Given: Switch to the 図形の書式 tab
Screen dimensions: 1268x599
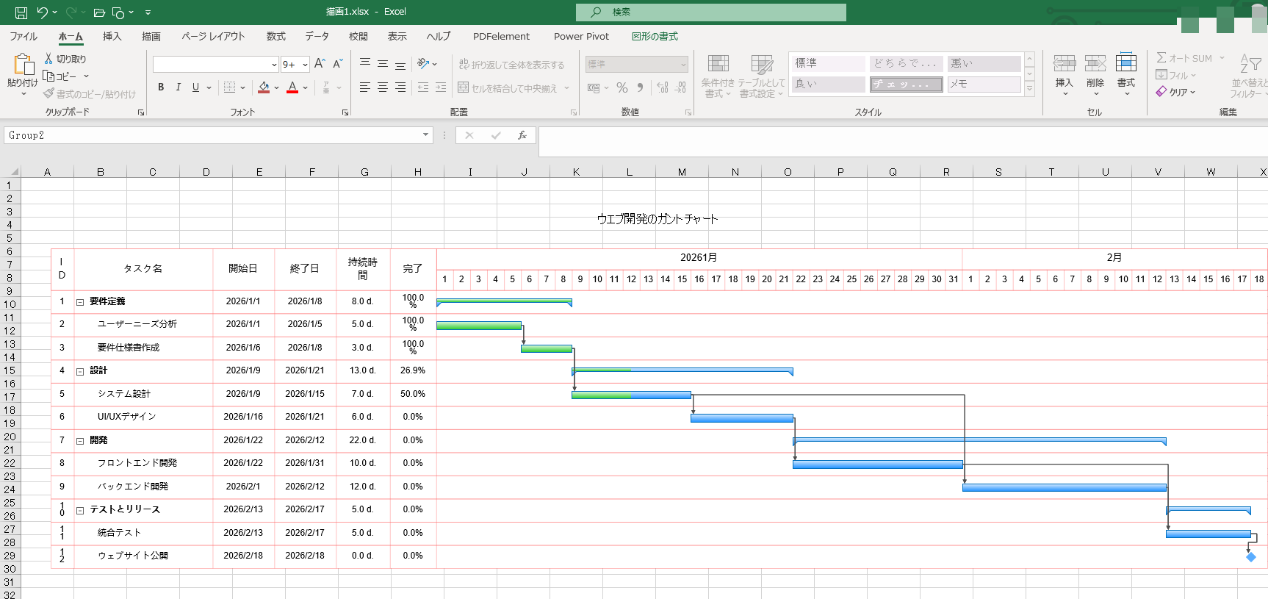Looking at the screenshot, I should tap(654, 36).
